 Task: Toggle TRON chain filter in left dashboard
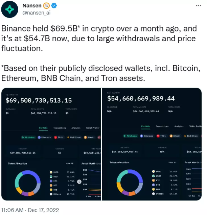point(59,137)
